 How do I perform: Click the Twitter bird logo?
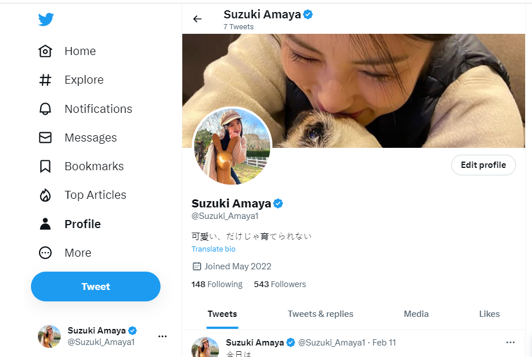click(x=46, y=19)
